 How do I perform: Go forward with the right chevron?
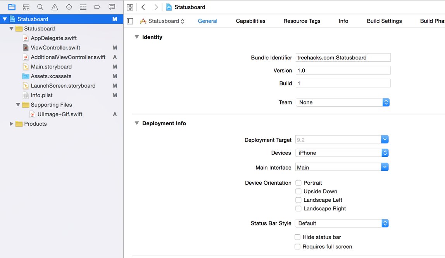coord(156,7)
